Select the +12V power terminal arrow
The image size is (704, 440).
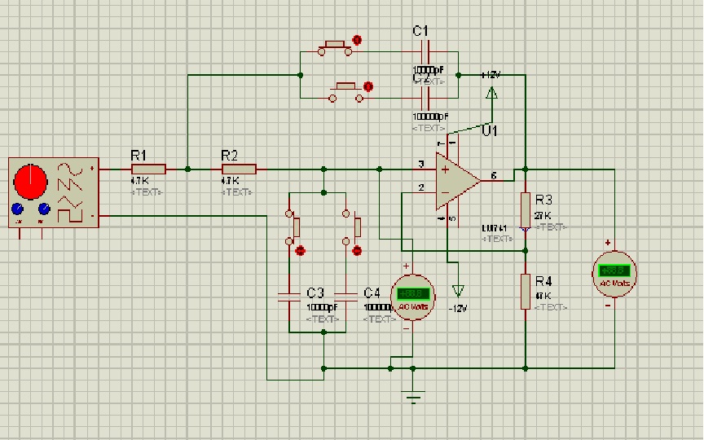[491, 93]
